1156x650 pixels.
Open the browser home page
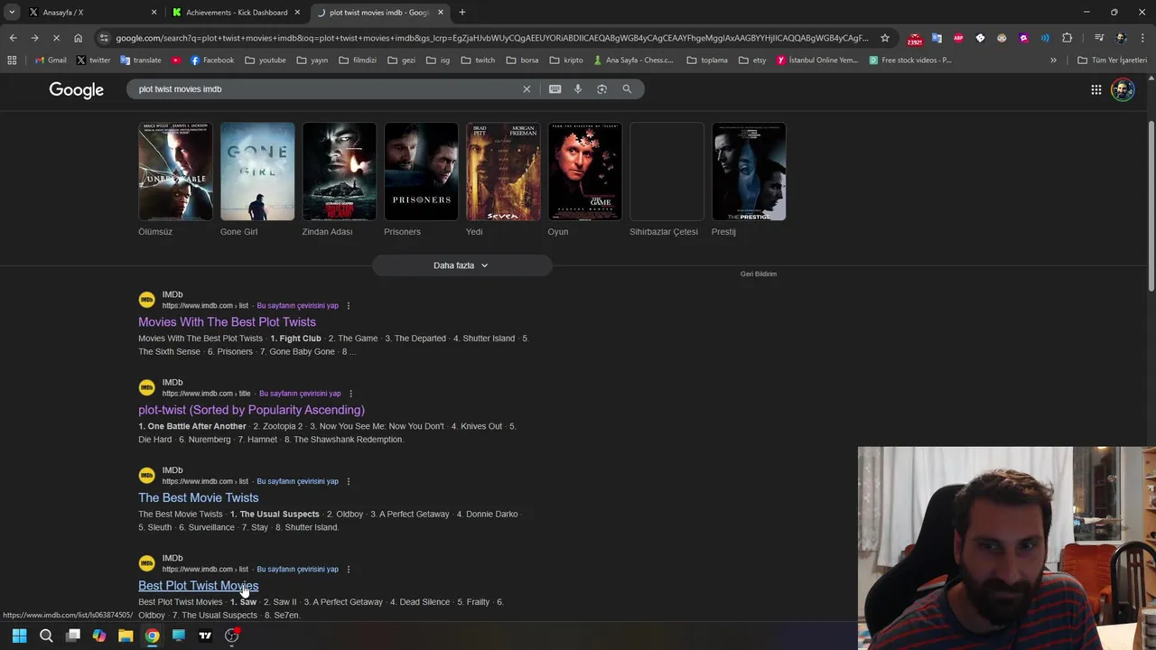[x=78, y=38]
